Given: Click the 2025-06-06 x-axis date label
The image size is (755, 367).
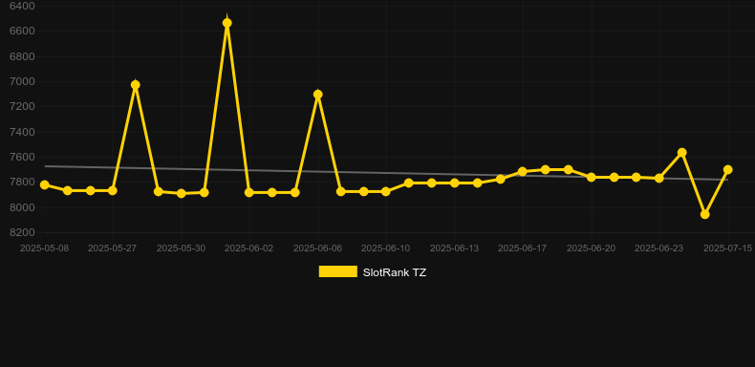Looking at the screenshot, I should point(318,248).
